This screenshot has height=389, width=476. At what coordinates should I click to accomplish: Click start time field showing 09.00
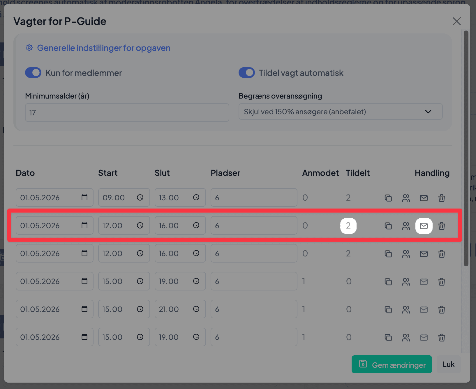[x=124, y=197]
